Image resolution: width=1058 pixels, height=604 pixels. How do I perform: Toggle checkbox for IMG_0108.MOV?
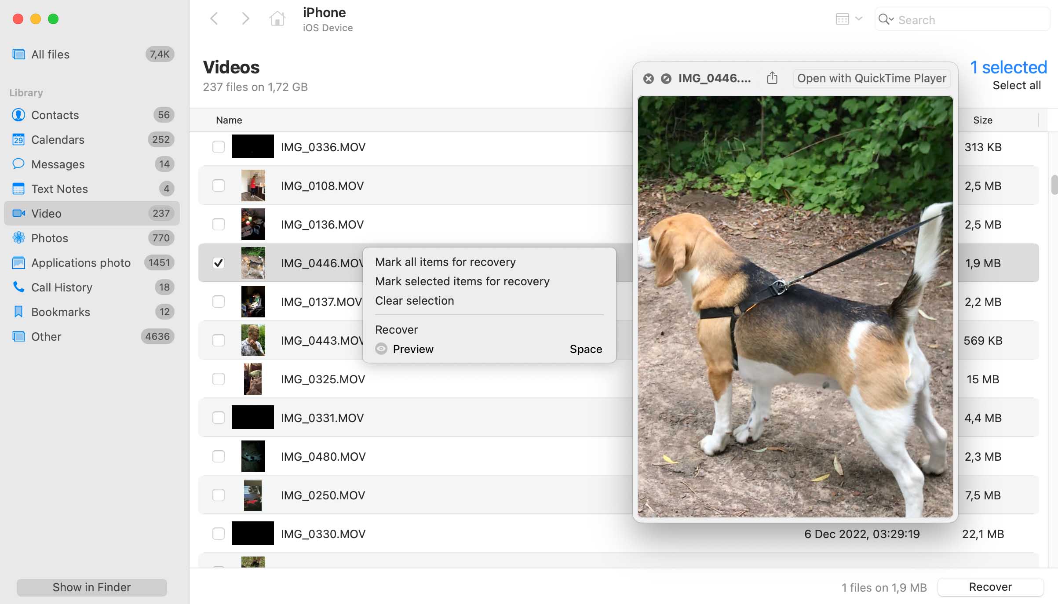coord(218,185)
